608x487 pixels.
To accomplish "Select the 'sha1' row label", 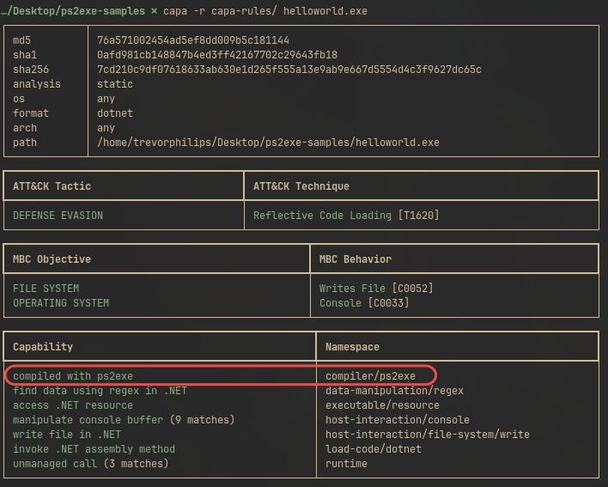I will [25, 55].
